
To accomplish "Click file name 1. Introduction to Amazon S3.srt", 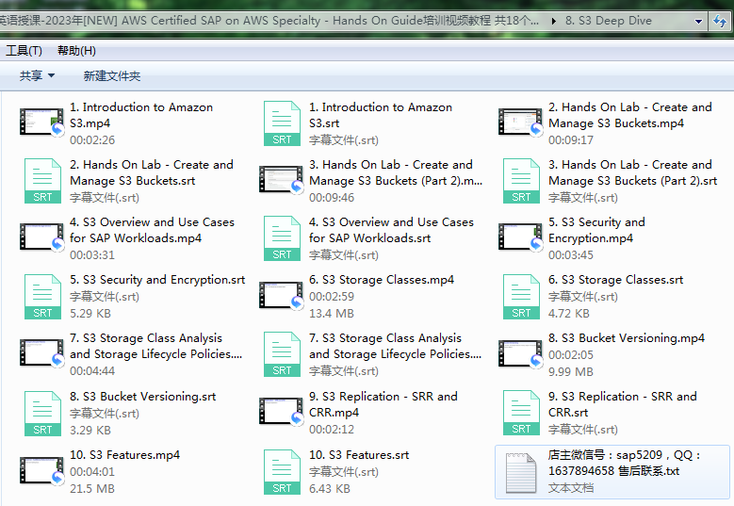I will 381,115.
